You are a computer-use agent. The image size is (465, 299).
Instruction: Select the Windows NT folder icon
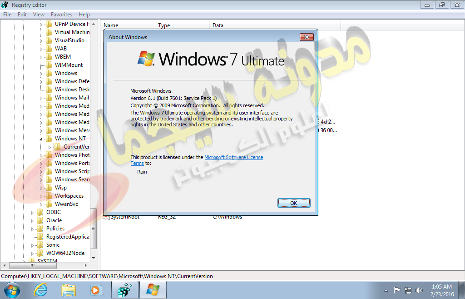[49, 139]
